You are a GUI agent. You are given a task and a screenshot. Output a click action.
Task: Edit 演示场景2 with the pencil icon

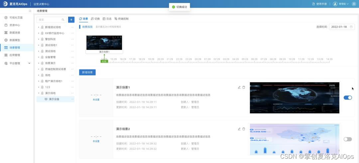pyautogui.click(x=239, y=129)
